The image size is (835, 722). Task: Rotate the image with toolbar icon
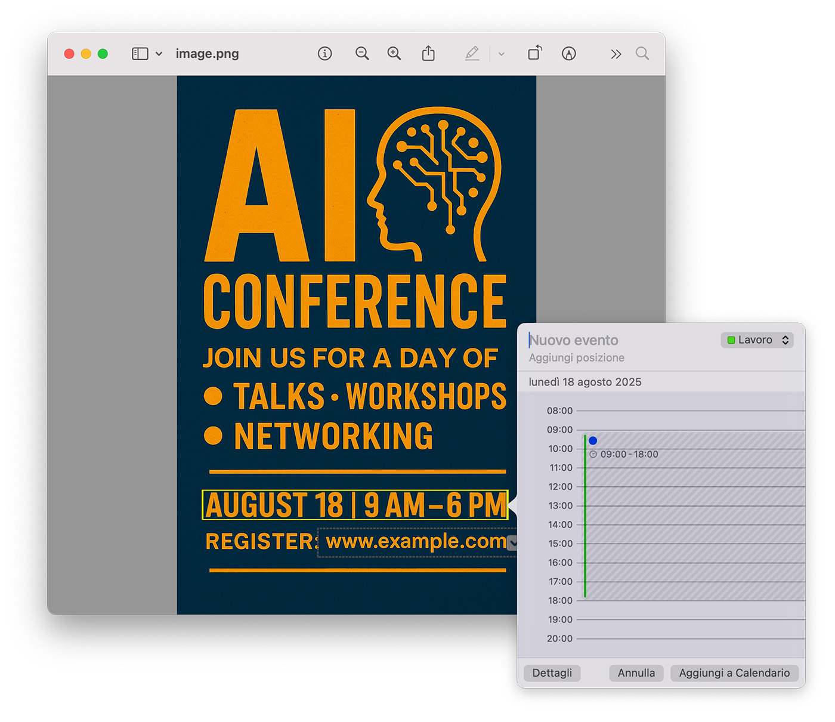pos(535,54)
